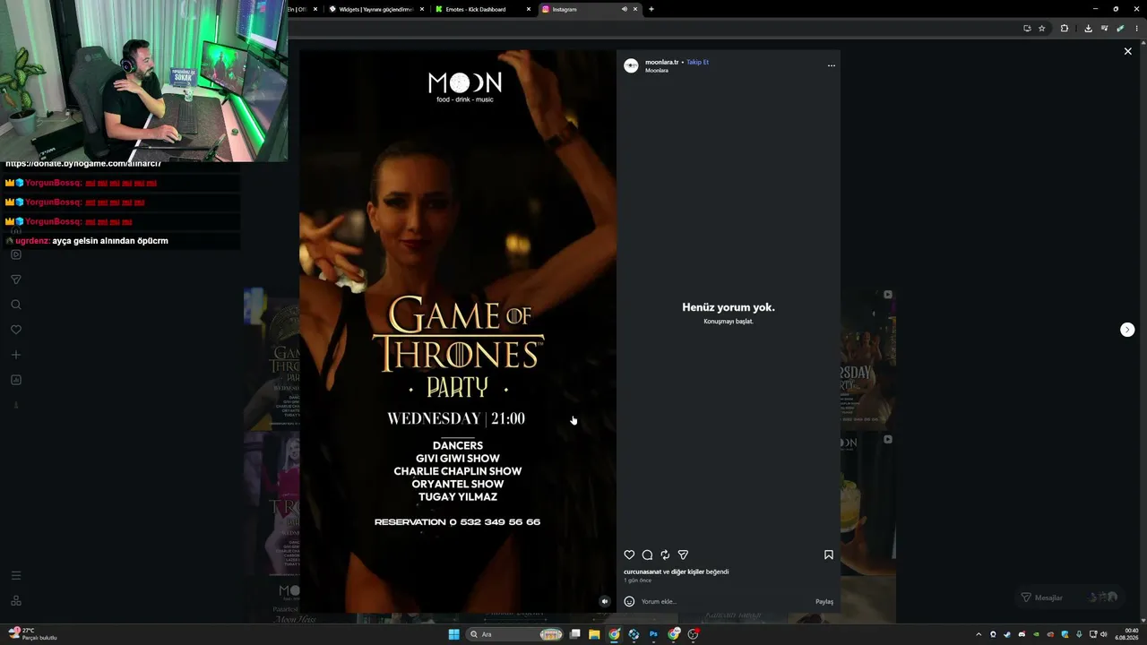The image size is (1147, 645).
Task: Open Instagram Search in the left sidebar
Action: pos(16,305)
